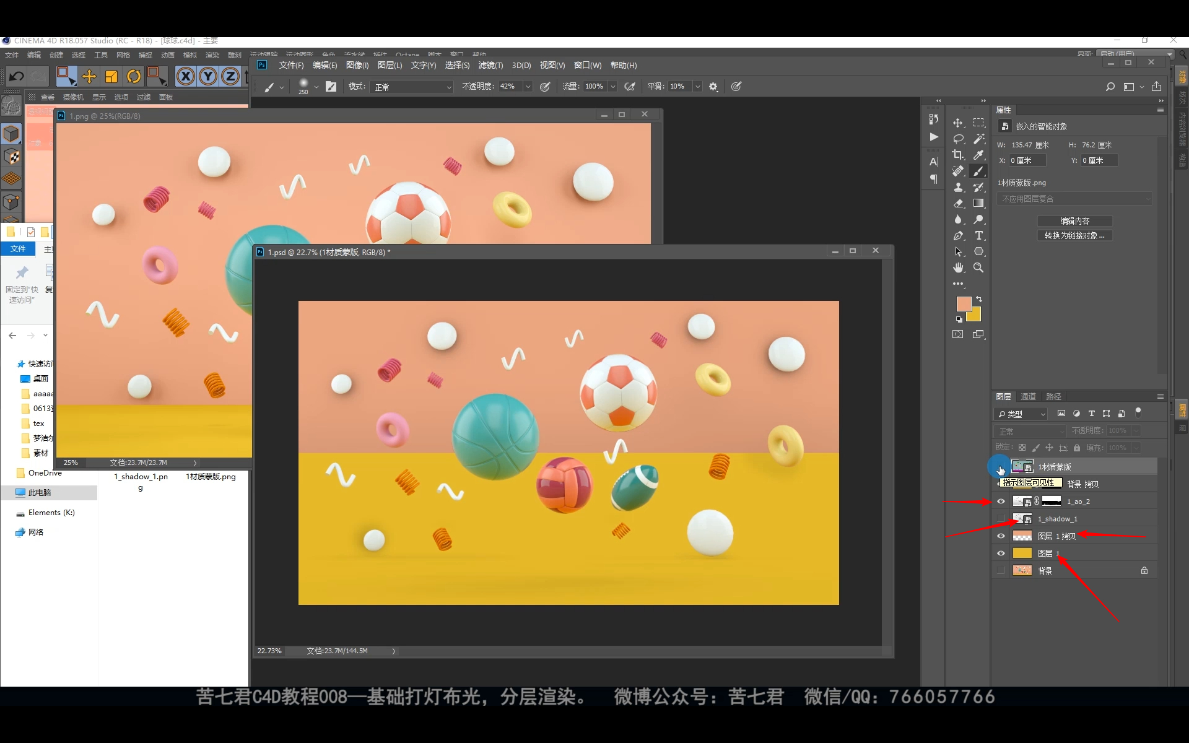Open the 滤镜(T) menu
Image resolution: width=1189 pixels, height=743 pixels.
(490, 65)
